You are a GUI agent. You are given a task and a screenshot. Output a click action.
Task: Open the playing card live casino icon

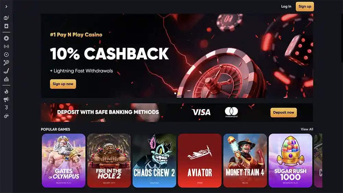pos(6,26)
